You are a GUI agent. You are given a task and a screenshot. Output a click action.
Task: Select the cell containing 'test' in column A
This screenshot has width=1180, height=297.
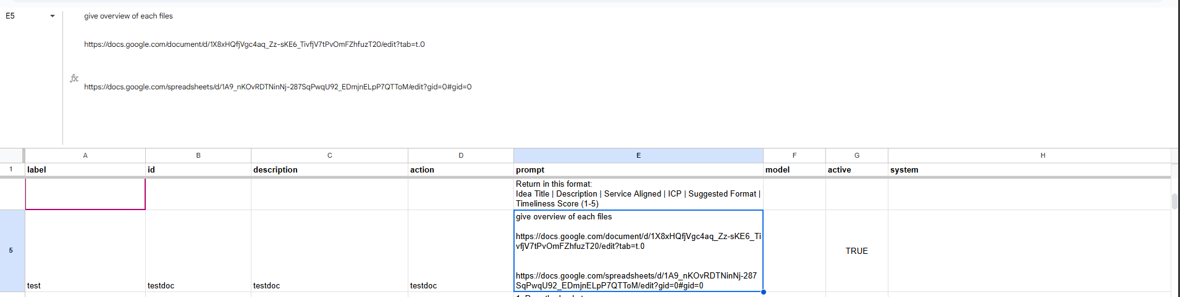pos(85,251)
